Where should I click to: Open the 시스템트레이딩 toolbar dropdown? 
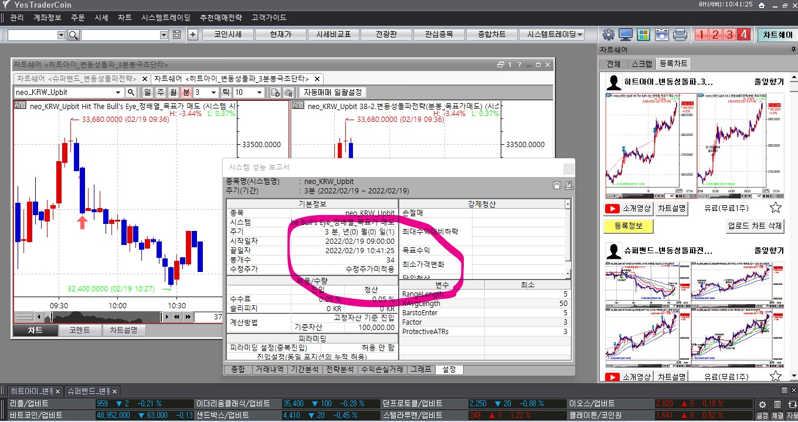555,35
